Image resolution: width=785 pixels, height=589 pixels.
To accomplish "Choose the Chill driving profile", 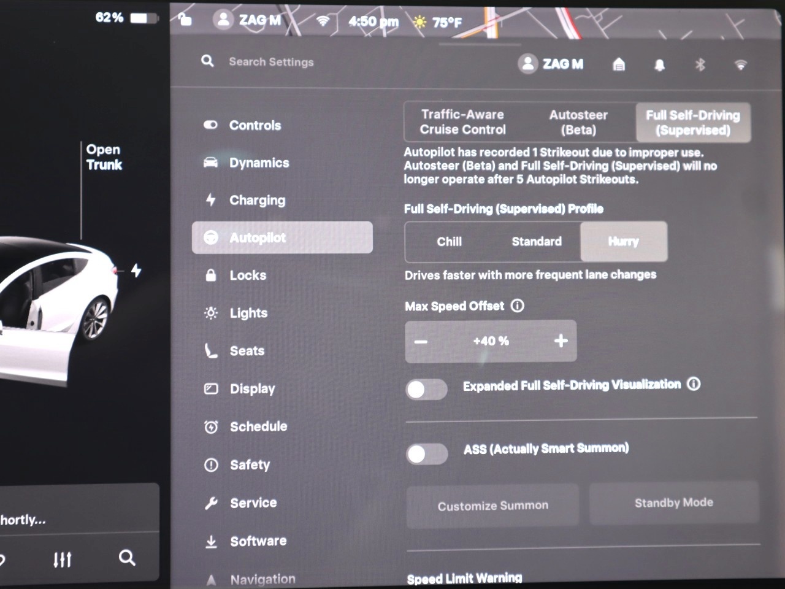I will click(x=449, y=242).
